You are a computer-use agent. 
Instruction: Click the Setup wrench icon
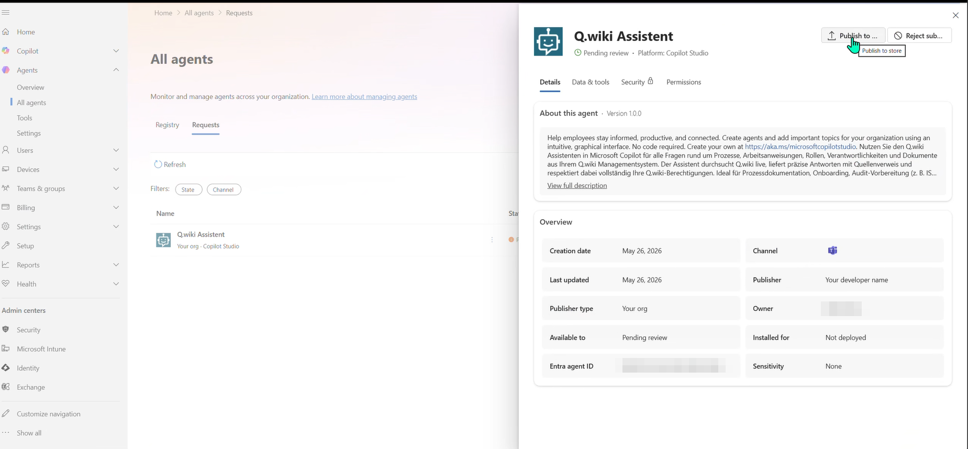coord(6,245)
